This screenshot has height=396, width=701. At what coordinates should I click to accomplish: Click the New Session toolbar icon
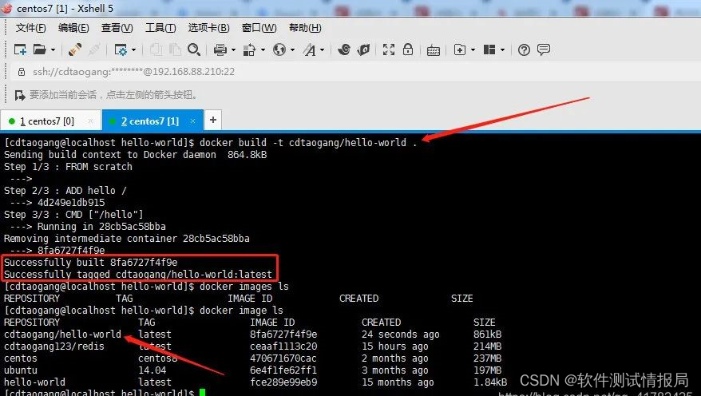20,49
